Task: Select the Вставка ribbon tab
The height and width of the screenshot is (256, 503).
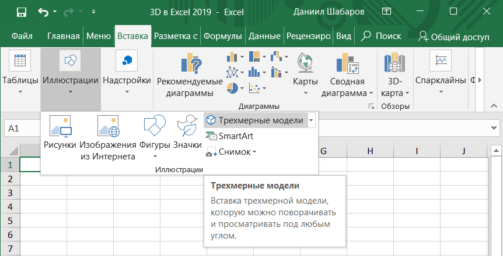Action: [133, 36]
